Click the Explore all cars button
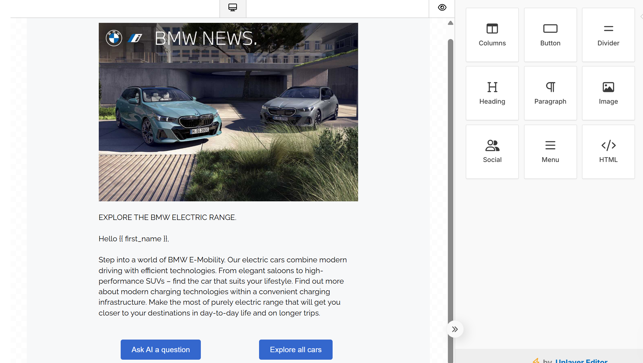Image resolution: width=643 pixels, height=363 pixels. [295, 349]
